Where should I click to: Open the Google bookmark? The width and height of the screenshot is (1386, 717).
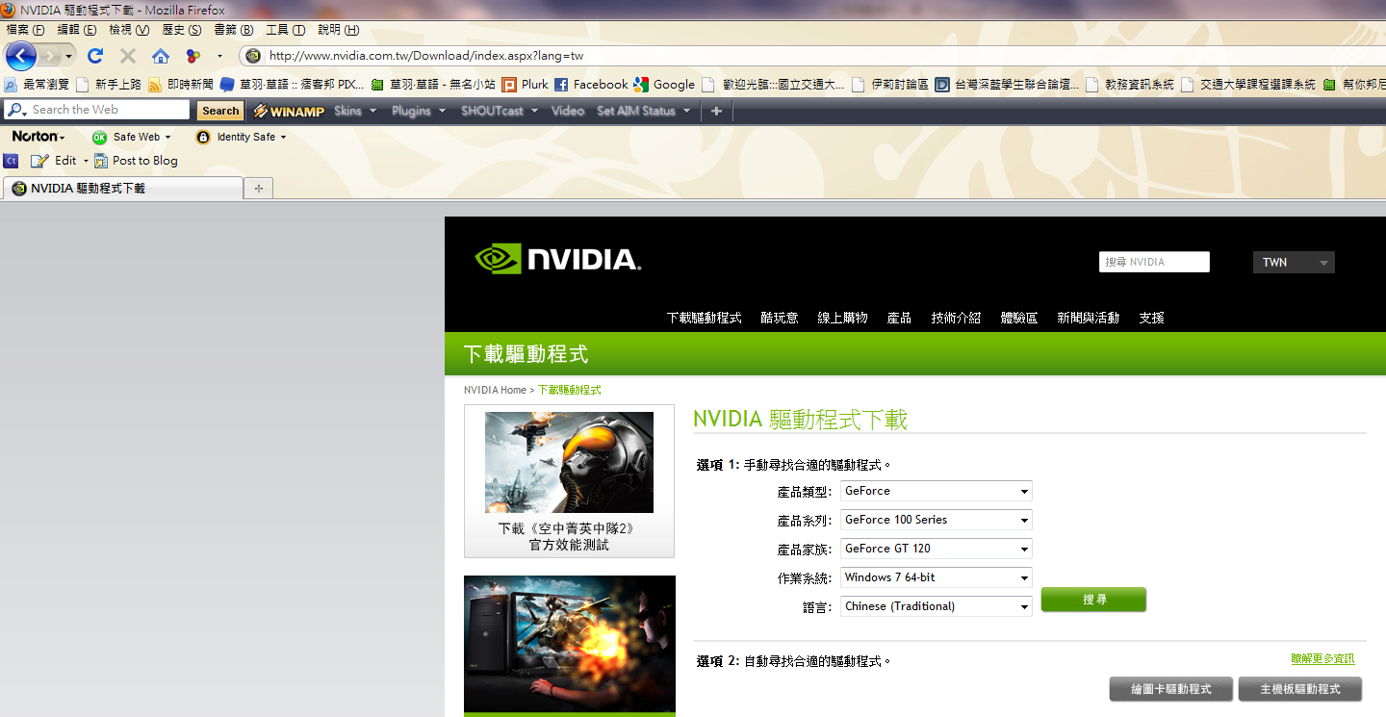pyautogui.click(x=664, y=85)
